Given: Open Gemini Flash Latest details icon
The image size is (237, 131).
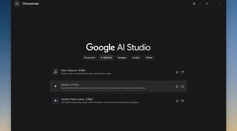Looking at the screenshot, I should click(182, 101).
